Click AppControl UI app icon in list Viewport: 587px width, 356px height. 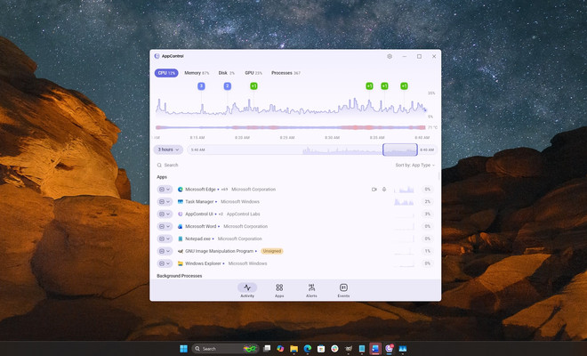[x=180, y=214]
